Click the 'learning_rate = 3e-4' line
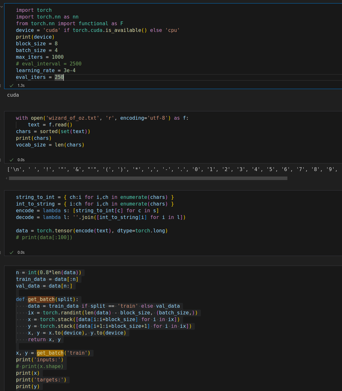342x391 pixels. point(46,71)
